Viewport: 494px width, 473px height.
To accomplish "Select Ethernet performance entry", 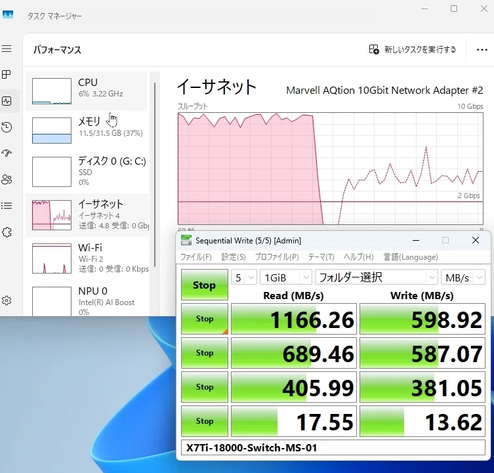I will 87,215.
